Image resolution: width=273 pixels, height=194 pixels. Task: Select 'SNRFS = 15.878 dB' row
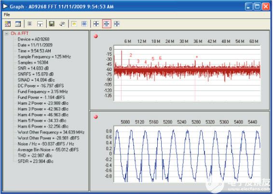[36, 74]
